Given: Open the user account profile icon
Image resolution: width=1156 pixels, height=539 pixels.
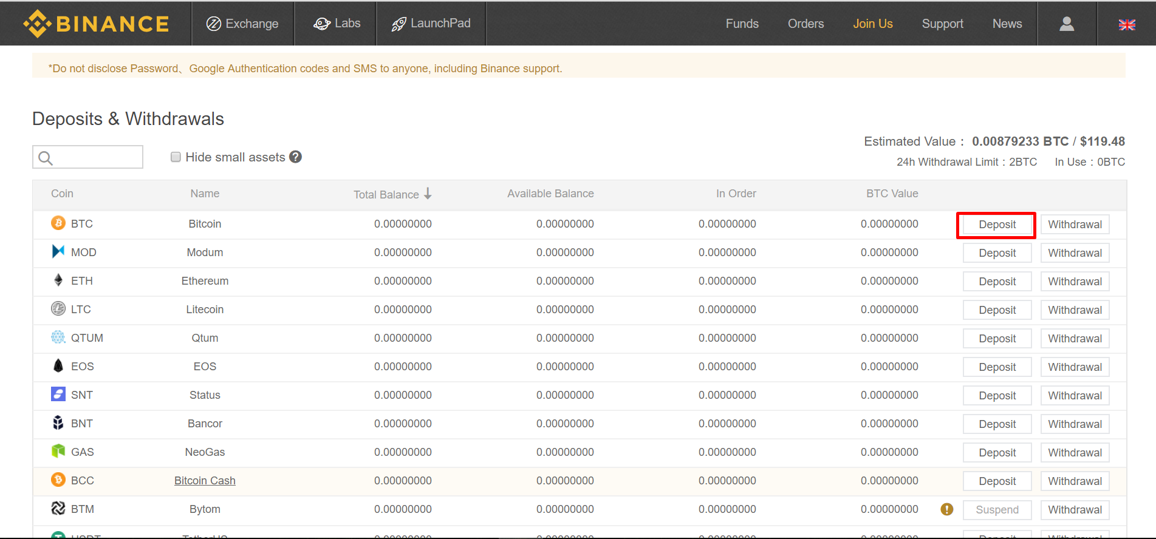Looking at the screenshot, I should [1066, 24].
